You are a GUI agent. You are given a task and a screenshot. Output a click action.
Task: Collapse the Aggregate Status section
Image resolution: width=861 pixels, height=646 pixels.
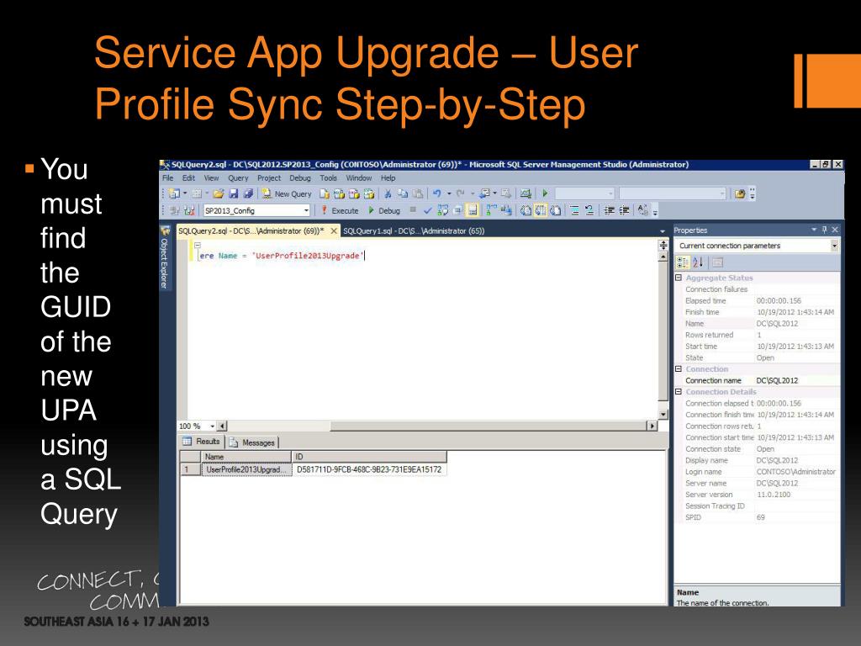point(679,278)
